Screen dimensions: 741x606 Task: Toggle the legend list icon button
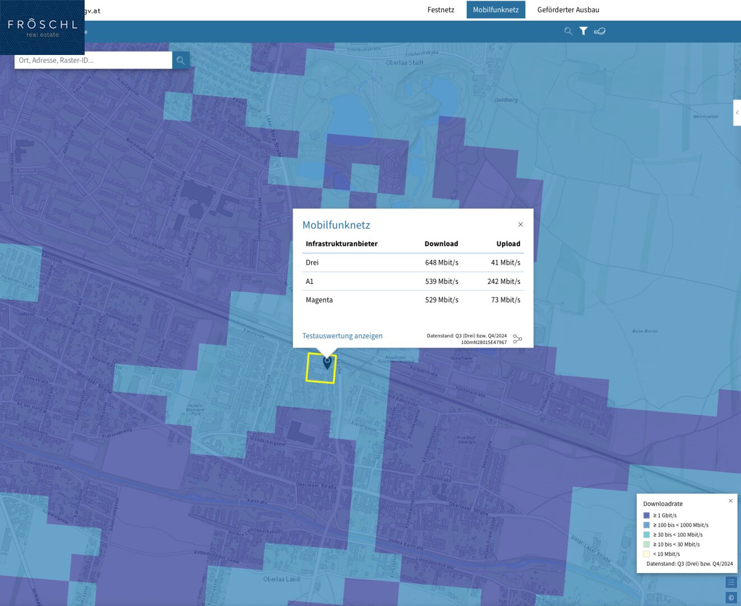click(x=731, y=582)
